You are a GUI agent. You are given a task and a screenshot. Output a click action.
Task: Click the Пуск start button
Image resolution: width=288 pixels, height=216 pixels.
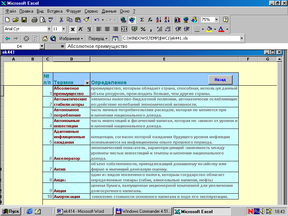point(11,211)
